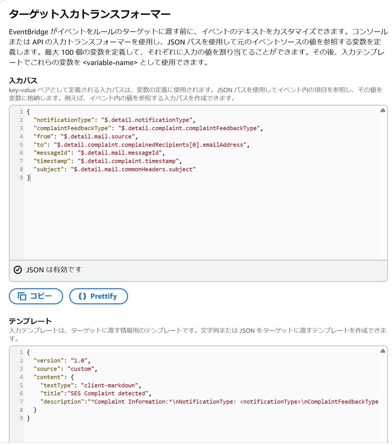Click the JSON は有効です checkmark icon
This screenshot has height=445, width=392.
pyautogui.click(x=18, y=270)
